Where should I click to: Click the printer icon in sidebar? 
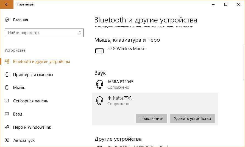point(7,75)
